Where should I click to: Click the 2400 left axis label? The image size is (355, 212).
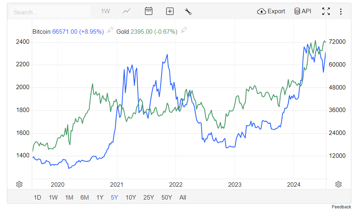point(23,42)
